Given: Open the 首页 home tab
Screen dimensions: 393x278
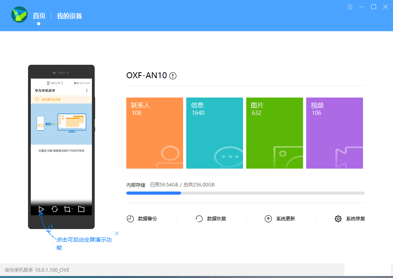Looking at the screenshot, I should [39, 16].
